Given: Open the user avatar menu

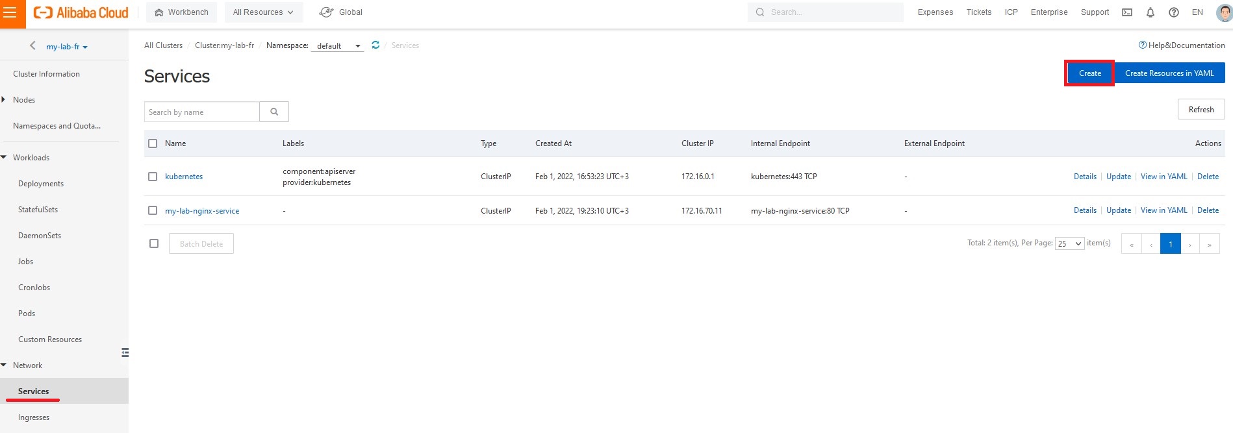Looking at the screenshot, I should pos(1224,12).
